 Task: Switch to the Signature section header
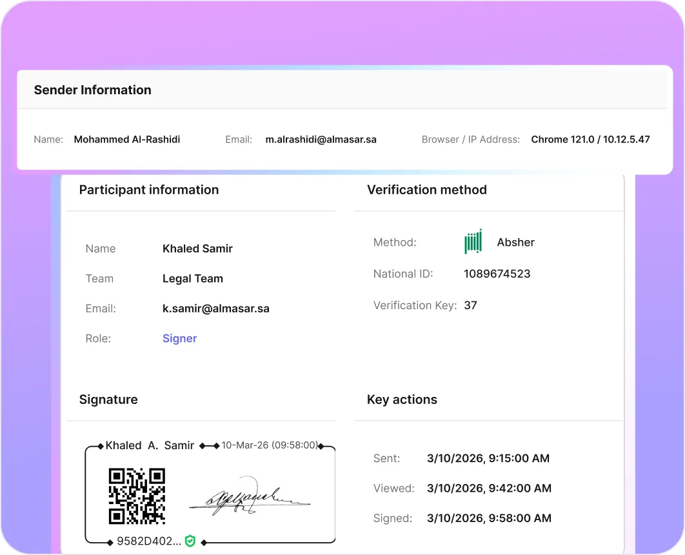point(108,399)
